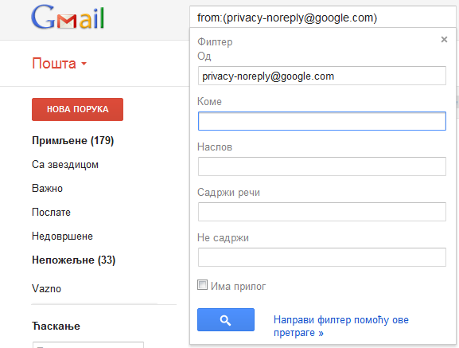Focus the Коме recipient field
This screenshot has height=348, width=459.
pos(322,121)
